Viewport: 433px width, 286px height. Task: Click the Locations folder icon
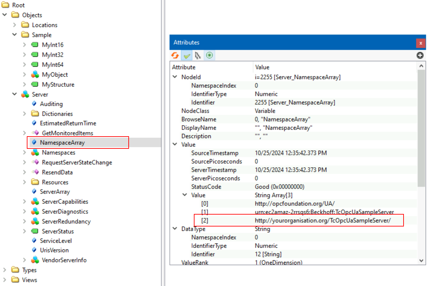coord(25,25)
